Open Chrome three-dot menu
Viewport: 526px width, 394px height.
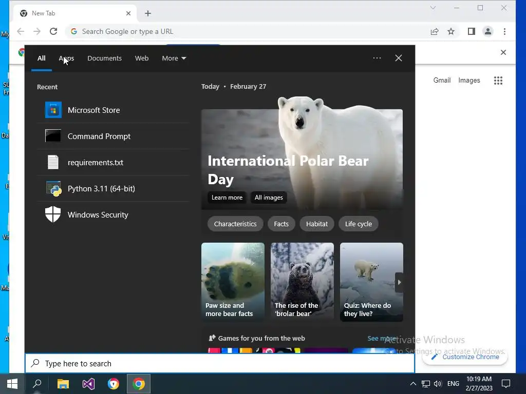tap(504, 31)
